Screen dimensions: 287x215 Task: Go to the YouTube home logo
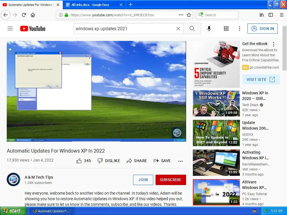(x=33, y=29)
